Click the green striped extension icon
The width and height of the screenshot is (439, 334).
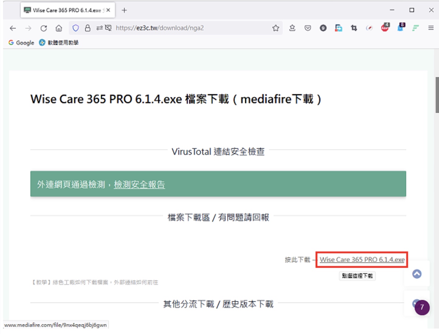[416, 28]
